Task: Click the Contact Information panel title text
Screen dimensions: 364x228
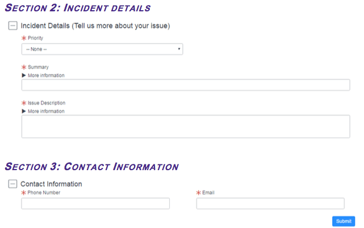Action: coord(51,184)
